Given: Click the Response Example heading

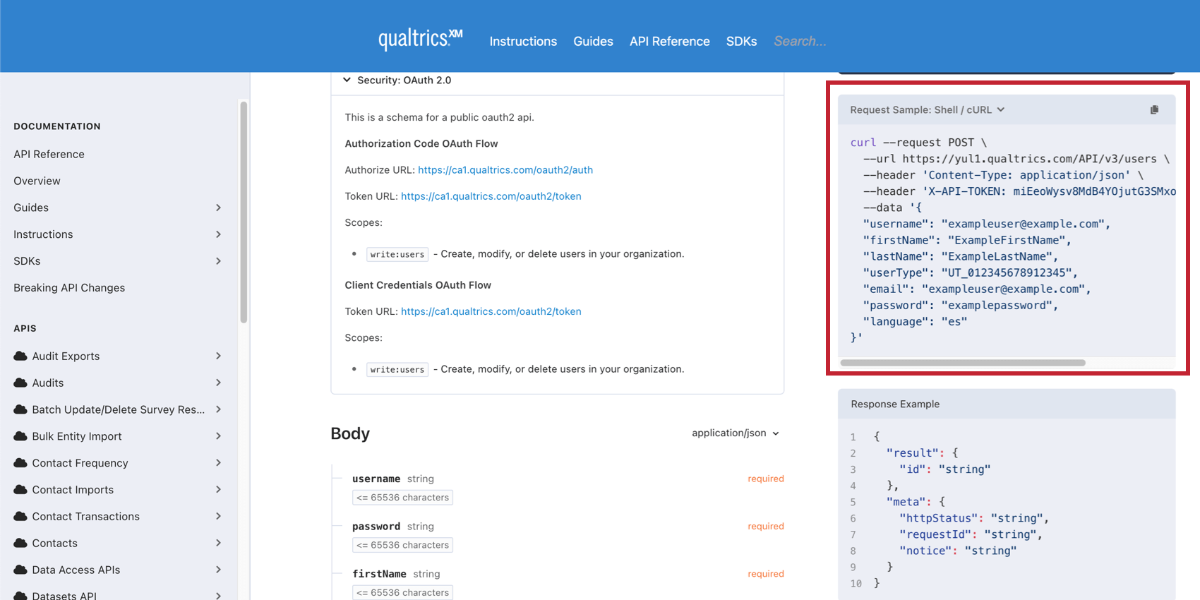Looking at the screenshot, I should click(895, 404).
